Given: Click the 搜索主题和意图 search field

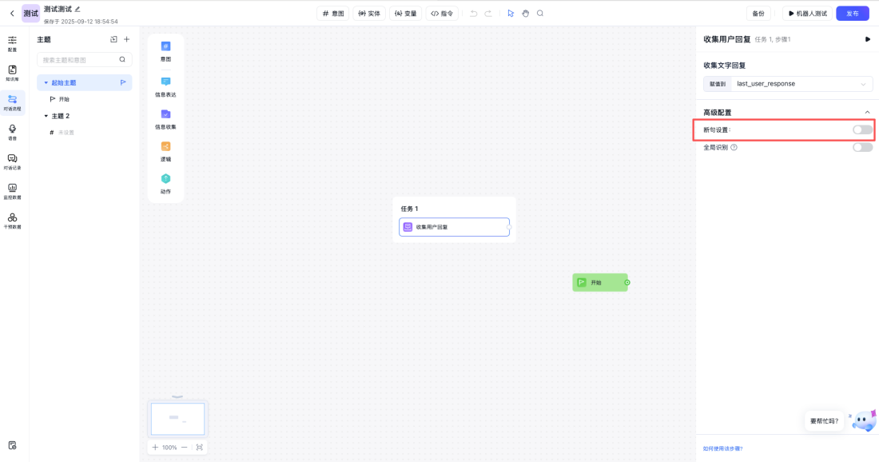Looking at the screenshot, I should [x=78, y=60].
